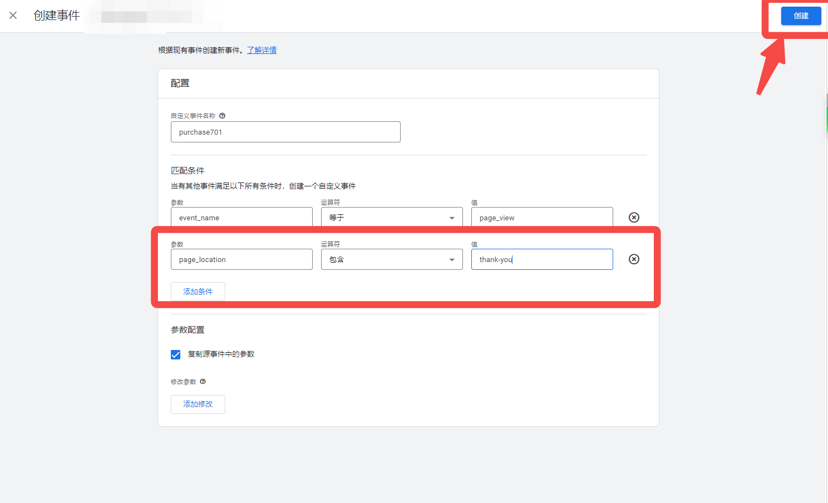Click the 创建 button
This screenshot has height=503, width=828.
[801, 16]
